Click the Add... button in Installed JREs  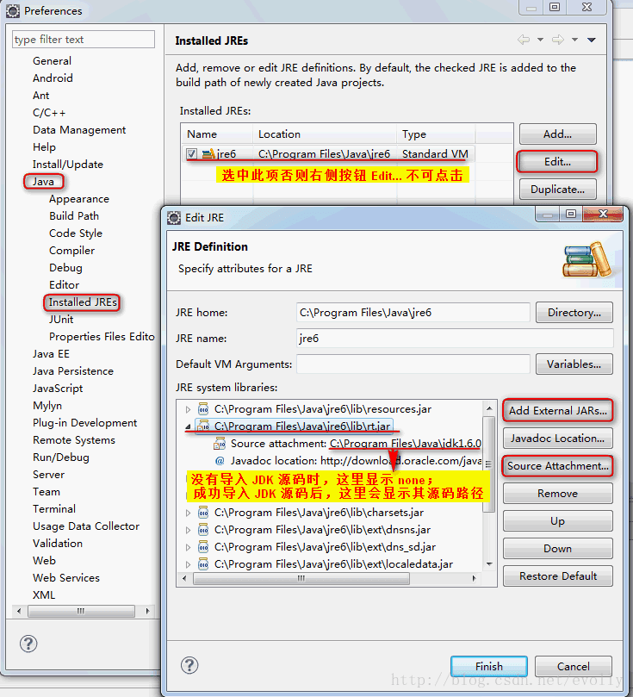click(x=557, y=134)
